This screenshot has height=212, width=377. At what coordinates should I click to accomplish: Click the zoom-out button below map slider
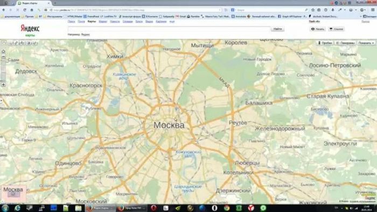[3, 84]
